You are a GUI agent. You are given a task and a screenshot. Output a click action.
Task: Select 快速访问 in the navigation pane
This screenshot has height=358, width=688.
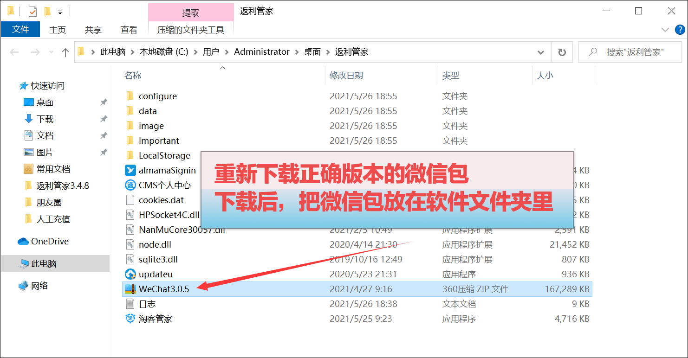[x=47, y=86]
